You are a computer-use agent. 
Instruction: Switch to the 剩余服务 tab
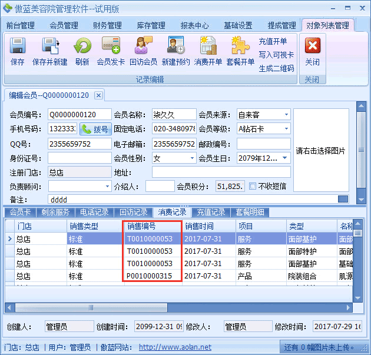55,212
